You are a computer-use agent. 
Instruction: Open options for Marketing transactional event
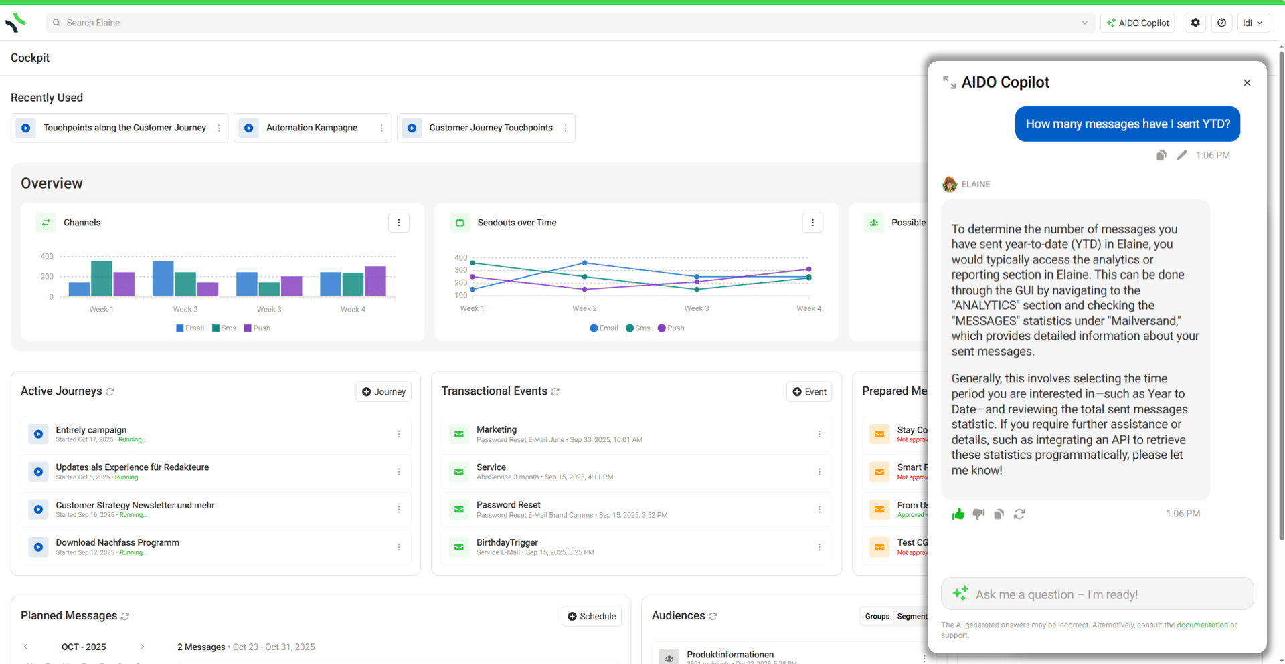(819, 434)
